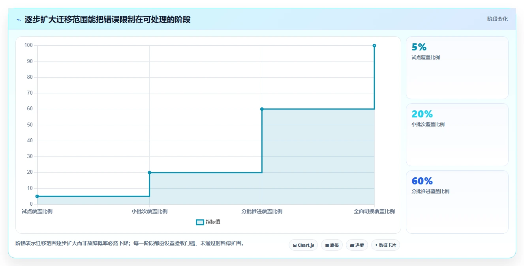This screenshot has width=524, height=266.
Task: Click the chart title 逐步扩大迁移范围
Action: (x=107, y=19)
